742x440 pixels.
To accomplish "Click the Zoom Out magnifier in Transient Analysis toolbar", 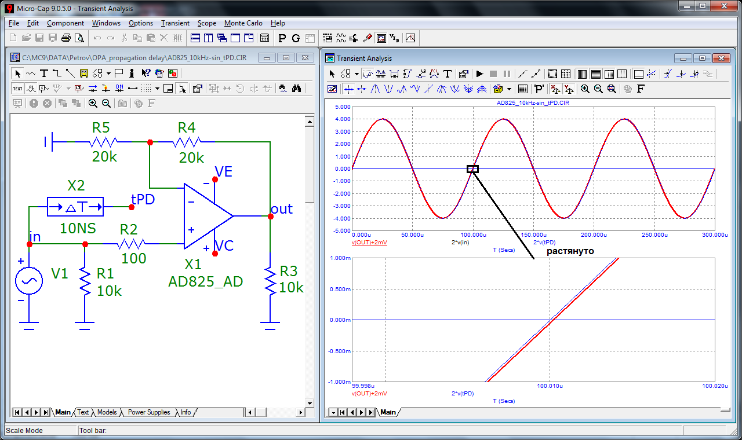I will [598, 89].
